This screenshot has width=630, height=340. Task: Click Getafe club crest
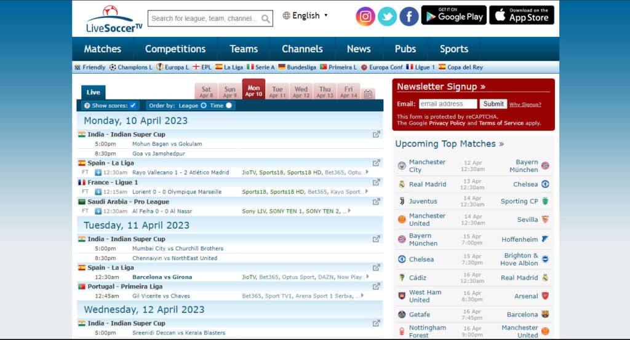[402, 314]
